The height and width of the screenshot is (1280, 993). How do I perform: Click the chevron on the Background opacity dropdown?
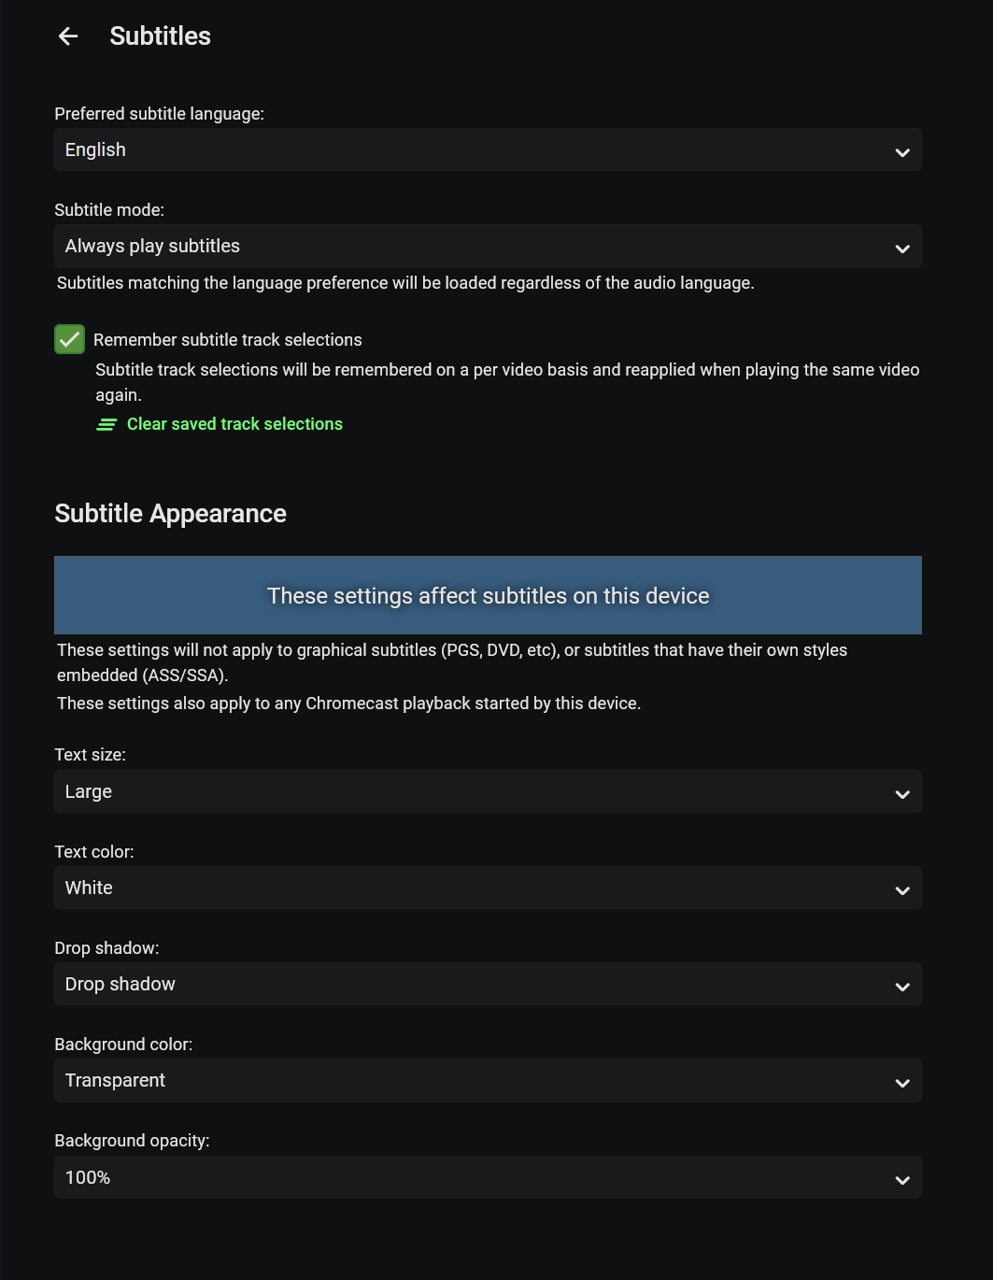[x=901, y=1177]
